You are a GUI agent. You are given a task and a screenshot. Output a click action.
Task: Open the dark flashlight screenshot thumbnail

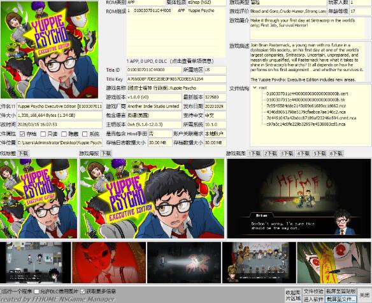pos(184,262)
